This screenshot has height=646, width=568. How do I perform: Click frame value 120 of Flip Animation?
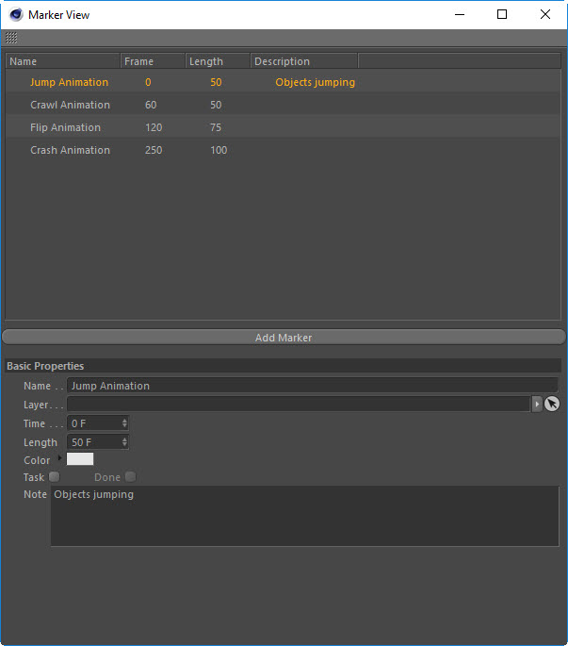point(154,127)
